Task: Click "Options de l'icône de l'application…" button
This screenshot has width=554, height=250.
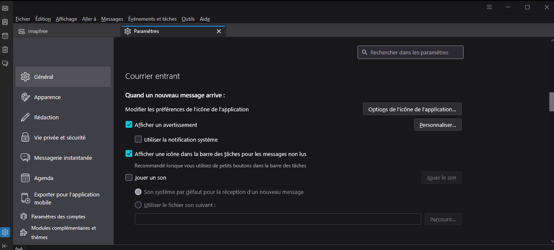Action: [413, 109]
